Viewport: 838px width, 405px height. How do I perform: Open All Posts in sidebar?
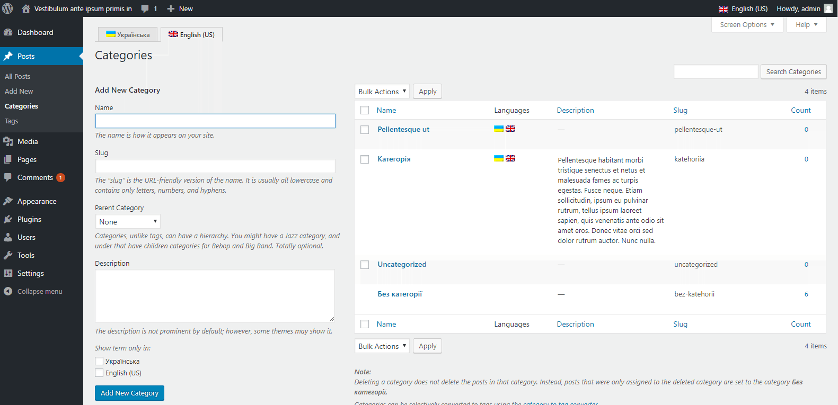pos(17,76)
